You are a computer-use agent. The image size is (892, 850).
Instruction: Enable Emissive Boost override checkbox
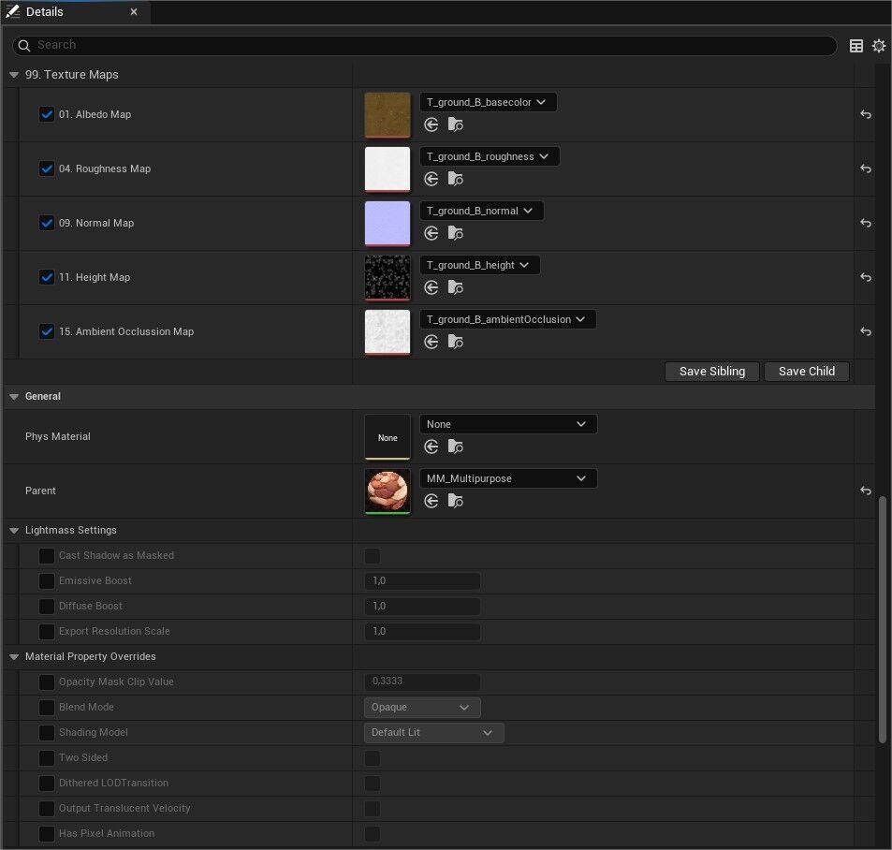47,581
